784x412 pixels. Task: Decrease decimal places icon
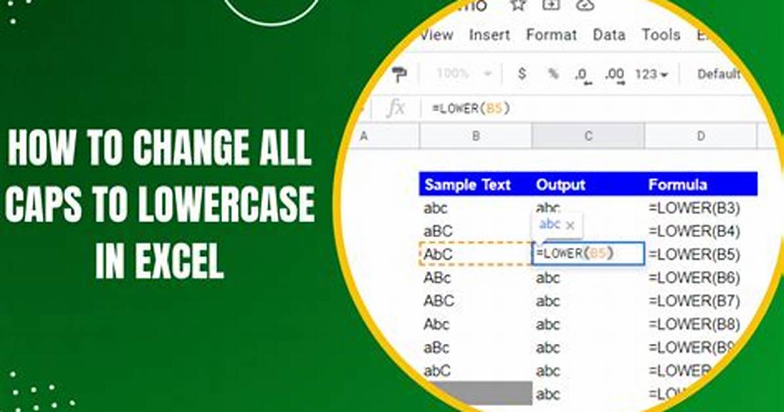[583, 75]
